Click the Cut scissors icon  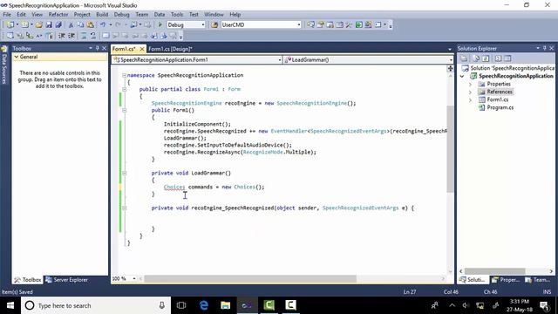pos(71,25)
